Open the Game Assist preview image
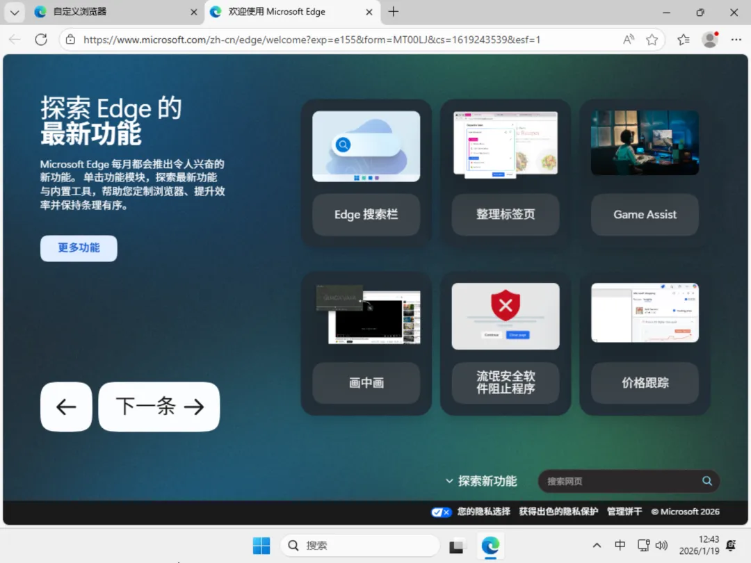The height and width of the screenshot is (563, 751). point(645,142)
